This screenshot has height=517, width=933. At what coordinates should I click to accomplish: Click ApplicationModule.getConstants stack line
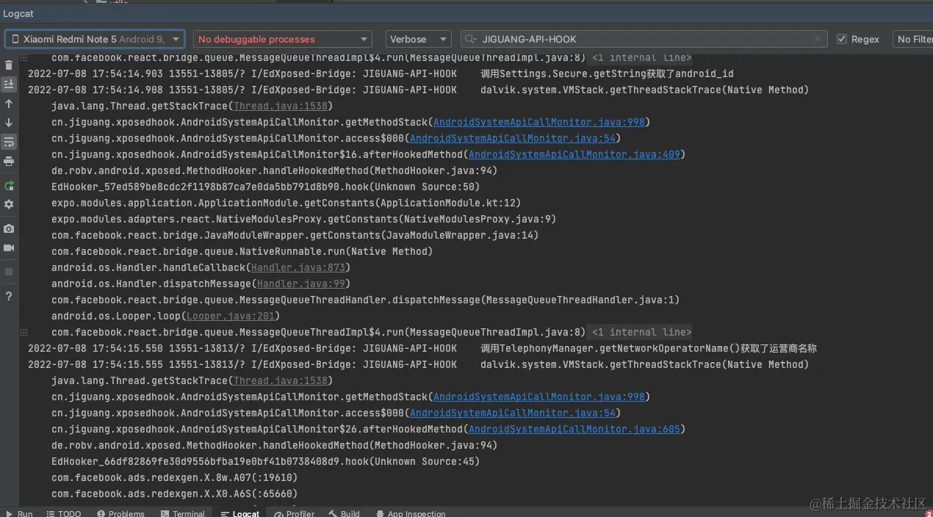click(x=286, y=203)
